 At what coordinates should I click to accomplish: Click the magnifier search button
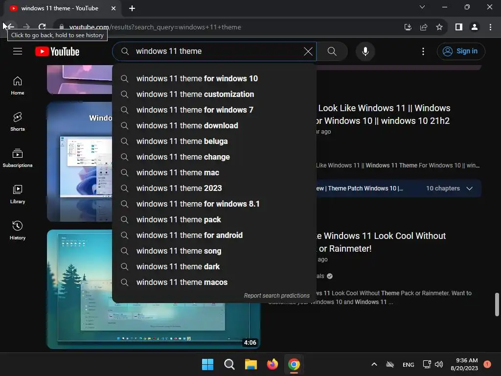(x=332, y=51)
